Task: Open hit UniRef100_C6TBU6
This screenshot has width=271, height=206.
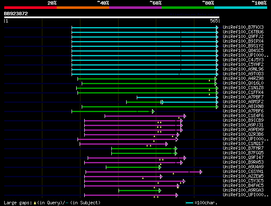Action: point(243,32)
